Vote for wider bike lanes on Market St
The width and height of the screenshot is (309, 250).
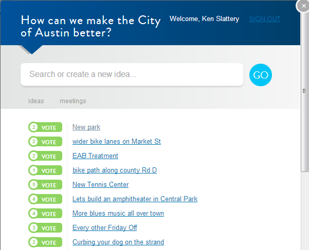45,142
